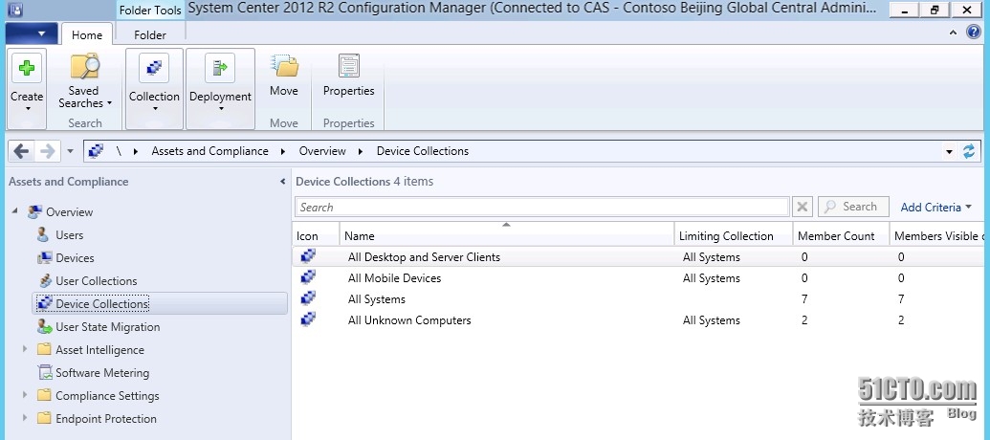Open the blue application menu button
The width and height of the screenshot is (990, 440).
[31, 33]
